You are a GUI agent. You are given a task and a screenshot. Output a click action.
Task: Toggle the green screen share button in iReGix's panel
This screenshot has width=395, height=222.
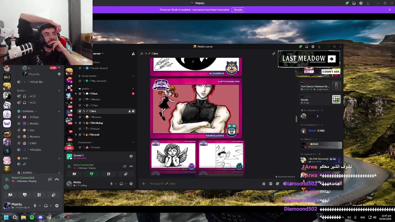(92, 174)
